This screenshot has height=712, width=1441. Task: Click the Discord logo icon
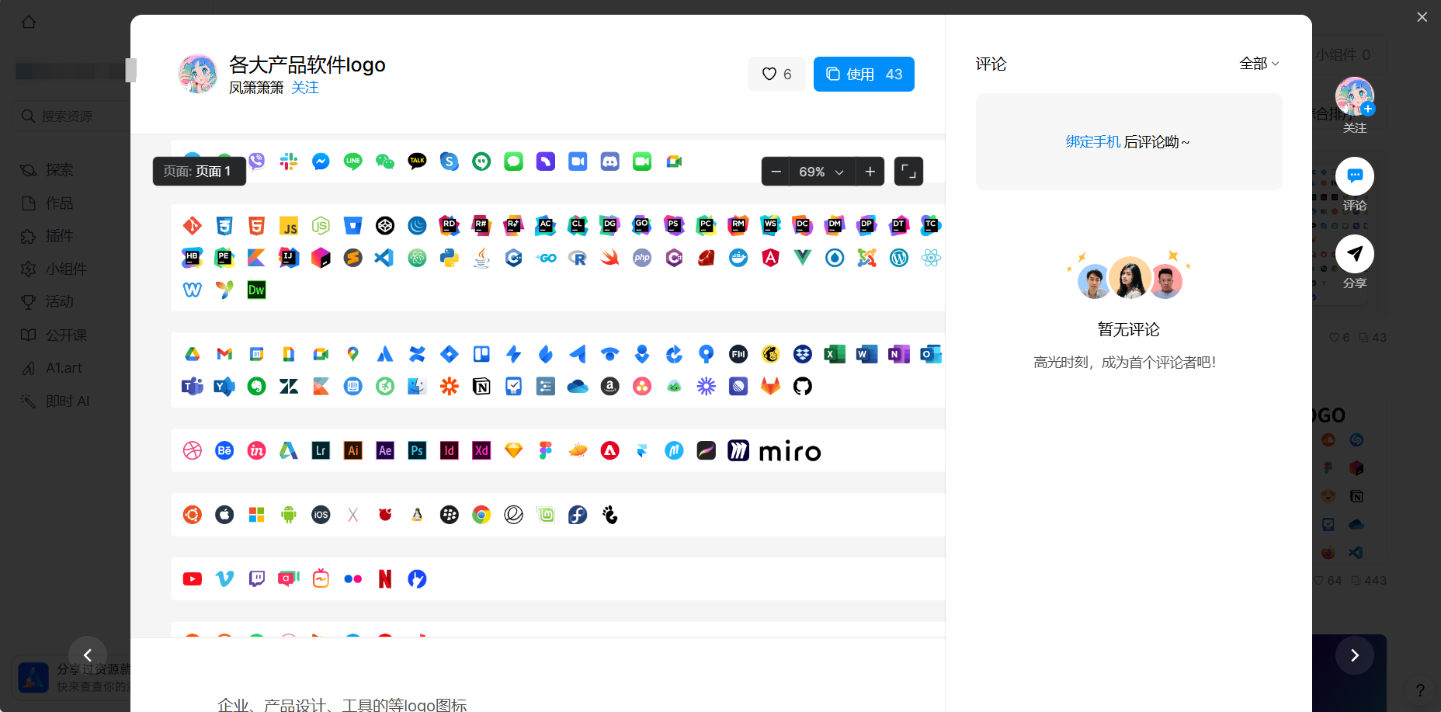click(x=610, y=162)
